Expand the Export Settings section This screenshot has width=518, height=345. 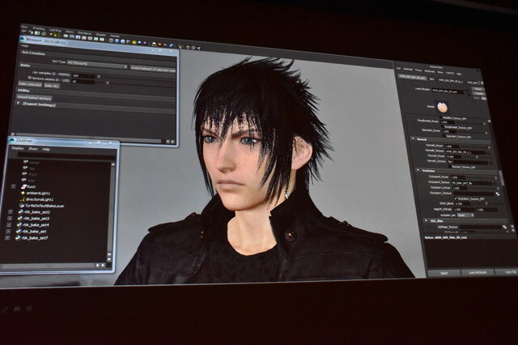point(19,104)
